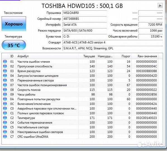
Task: Click the Raw-значения column header
Action: [145, 56]
